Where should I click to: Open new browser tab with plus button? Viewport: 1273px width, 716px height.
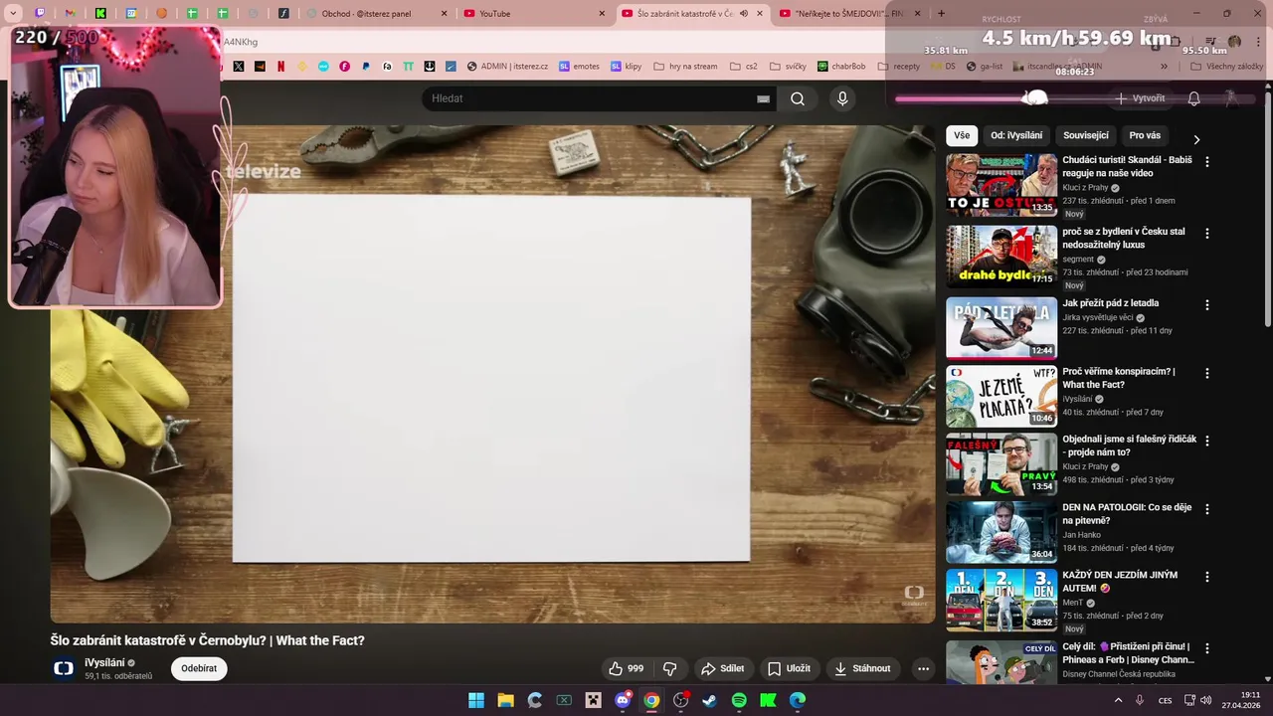pyautogui.click(x=941, y=14)
